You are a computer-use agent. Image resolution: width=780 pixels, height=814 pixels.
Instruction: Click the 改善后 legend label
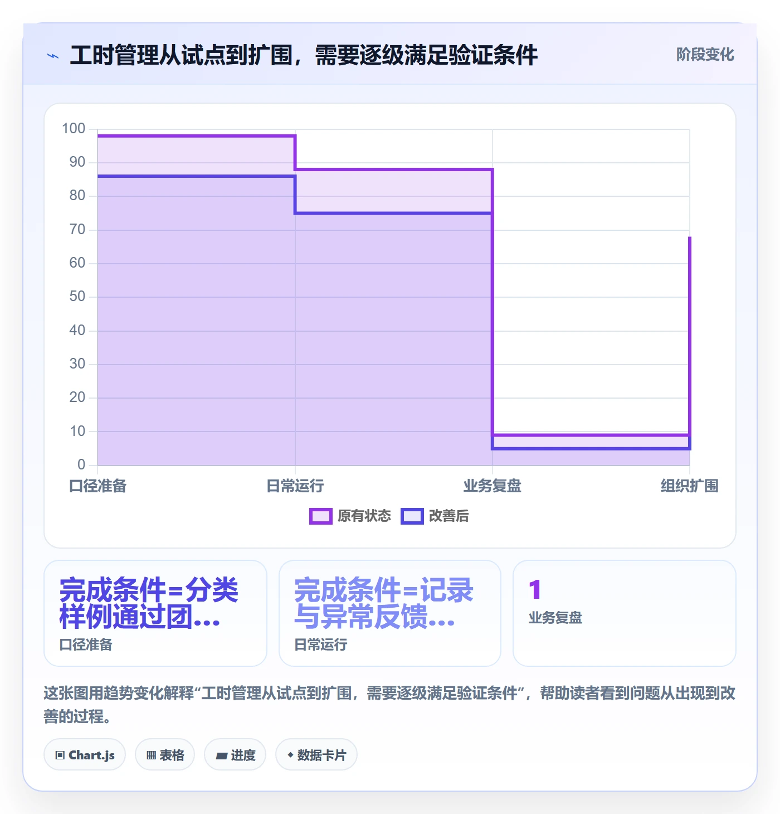[x=449, y=516]
